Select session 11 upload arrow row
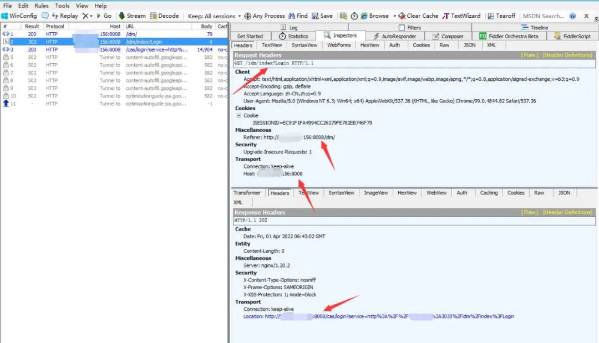Viewport: 599px width, 343px height. pos(114,104)
